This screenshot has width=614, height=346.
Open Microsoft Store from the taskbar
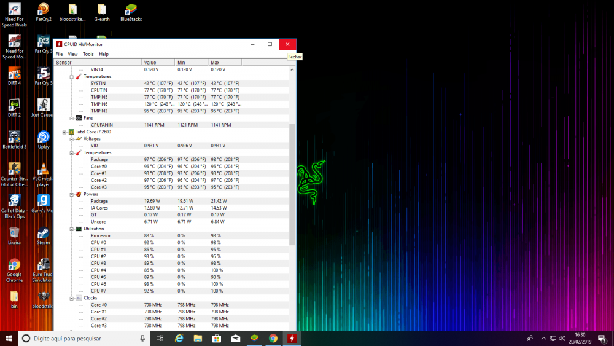click(x=216, y=339)
